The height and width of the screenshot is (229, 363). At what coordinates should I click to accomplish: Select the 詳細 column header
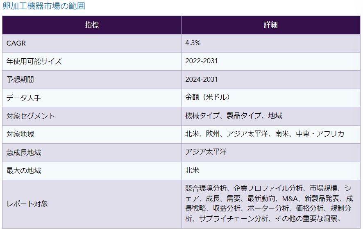271,25
